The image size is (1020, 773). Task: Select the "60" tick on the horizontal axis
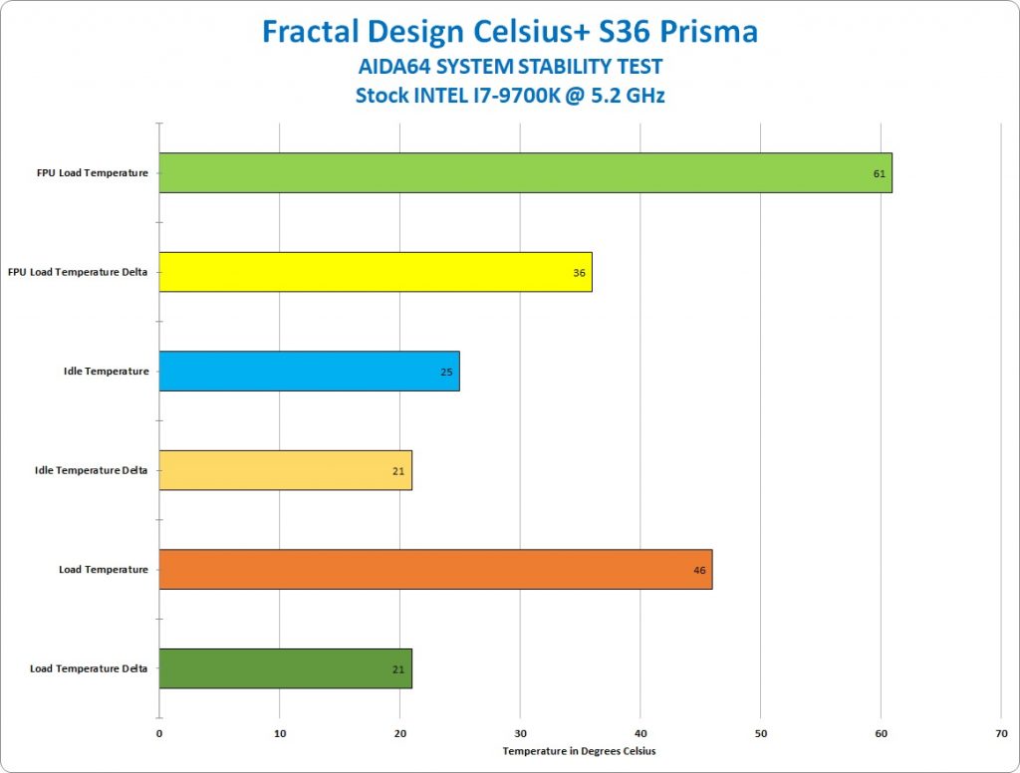click(881, 733)
